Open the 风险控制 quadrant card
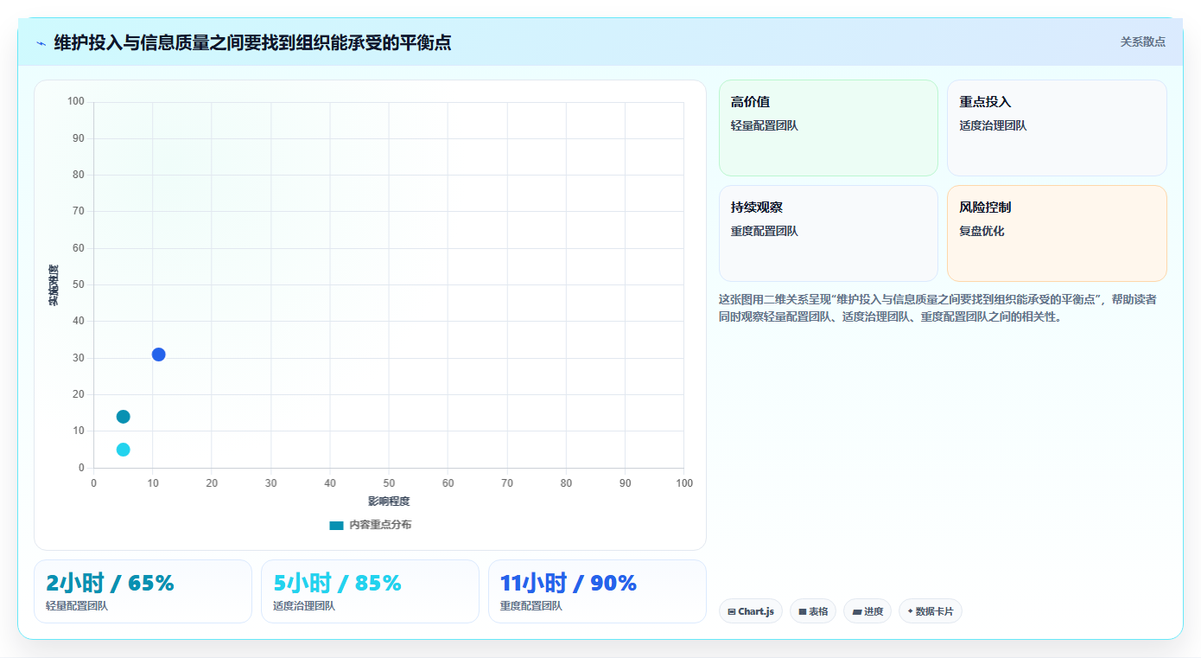Screen dimensions: 1201x658 [1057, 233]
